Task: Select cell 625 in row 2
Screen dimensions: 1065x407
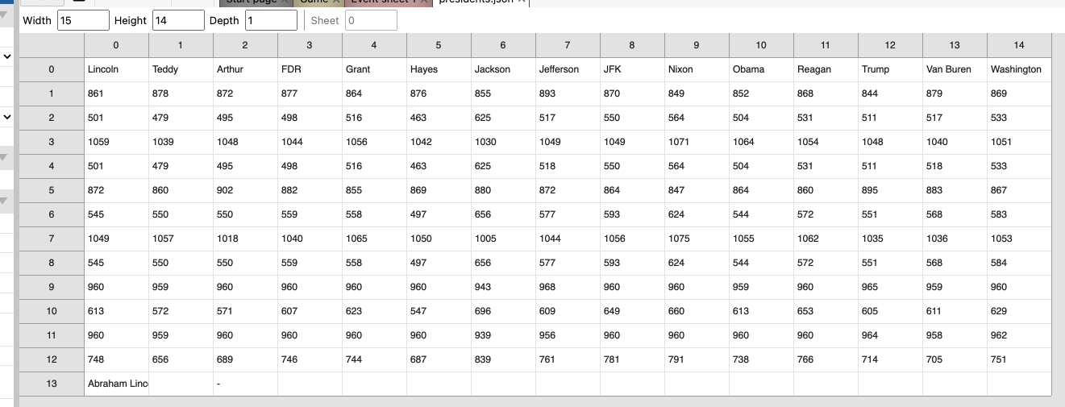Action: pos(503,118)
